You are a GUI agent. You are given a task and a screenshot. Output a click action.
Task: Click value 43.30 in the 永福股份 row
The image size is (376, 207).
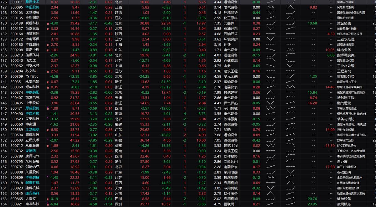(330, 146)
